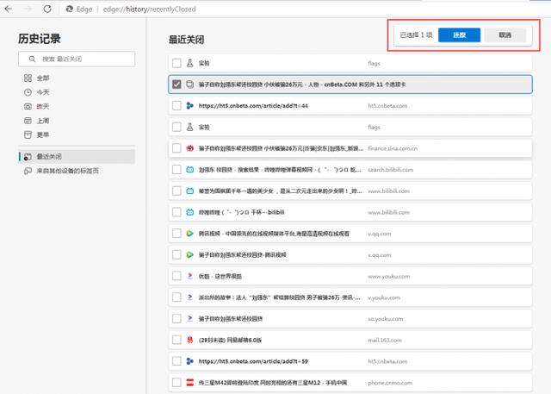Go back using the browser back arrow

(9, 9)
